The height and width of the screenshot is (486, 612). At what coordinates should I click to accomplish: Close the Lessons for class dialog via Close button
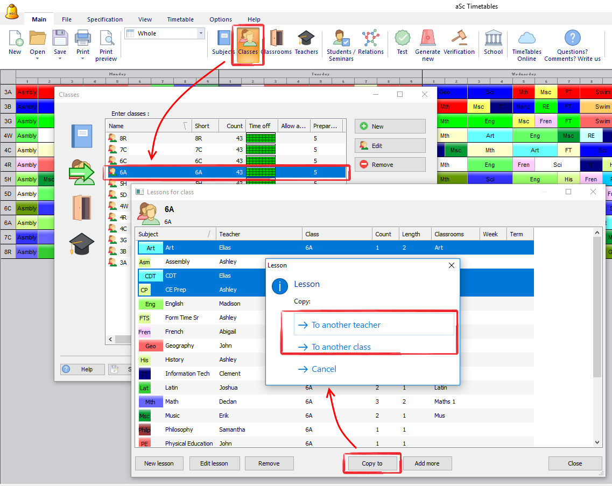pos(575,463)
